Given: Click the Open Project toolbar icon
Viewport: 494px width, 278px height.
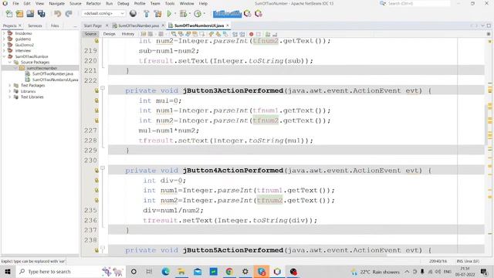Looking at the screenshot, I should [30, 14].
